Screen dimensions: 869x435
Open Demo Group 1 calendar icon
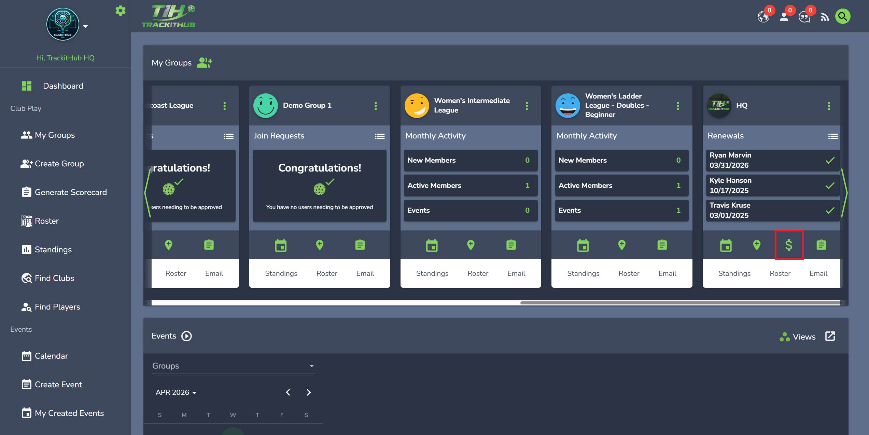(x=281, y=245)
